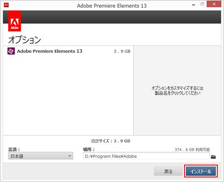
Task: Click the dropdown arrow beside 日本語
Action: tap(70, 156)
